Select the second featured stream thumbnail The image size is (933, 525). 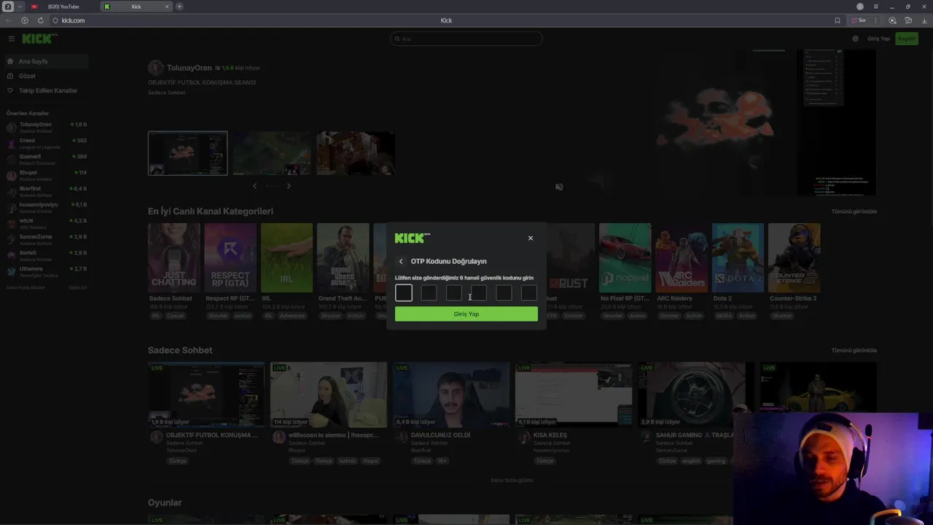(272, 153)
